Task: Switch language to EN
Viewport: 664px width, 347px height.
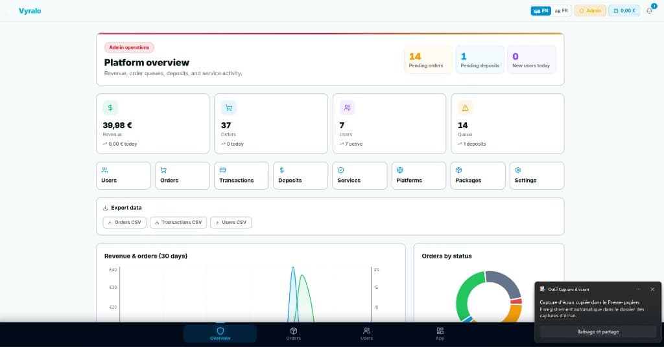Action: click(541, 11)
